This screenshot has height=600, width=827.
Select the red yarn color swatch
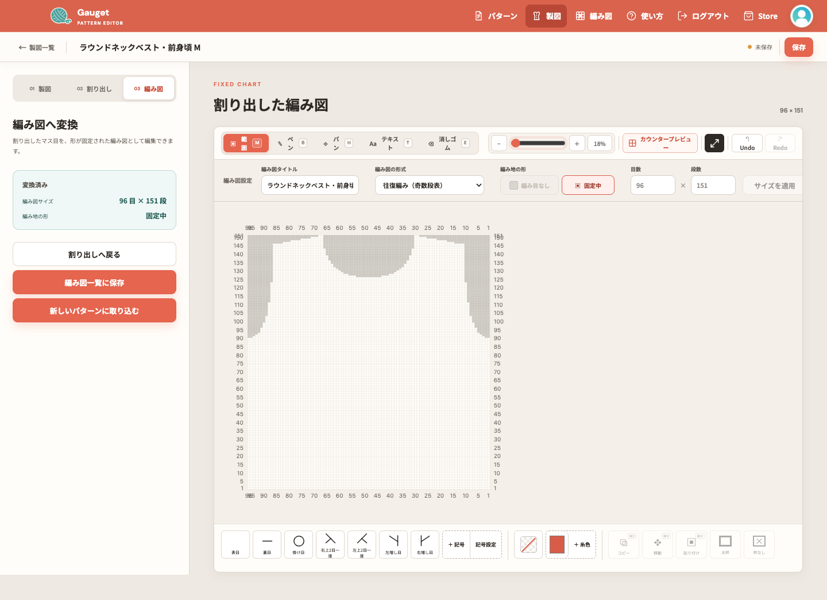click(557, 544)
